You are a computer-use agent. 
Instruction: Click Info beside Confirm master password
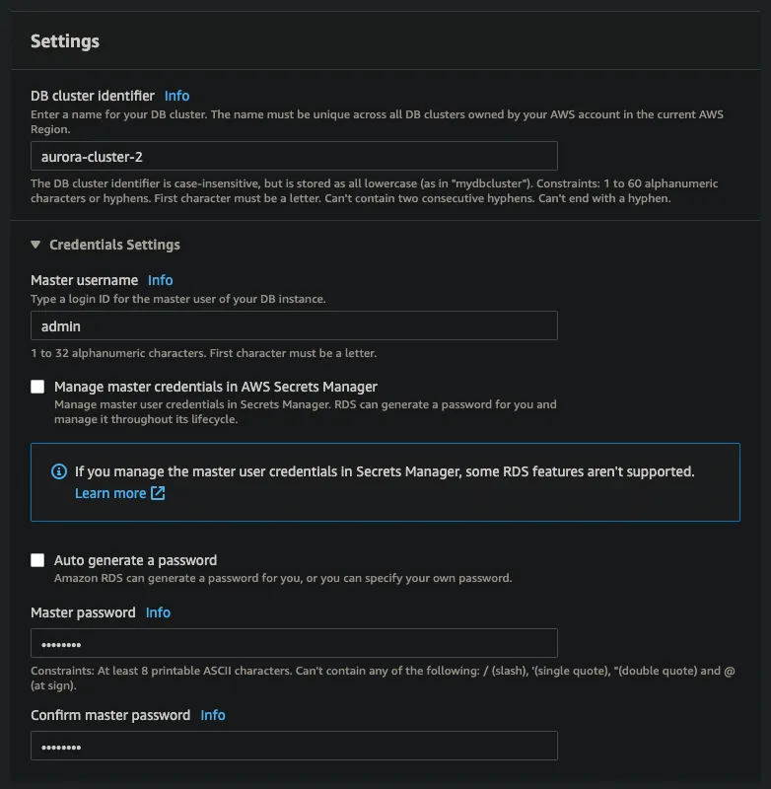point(213,715)
